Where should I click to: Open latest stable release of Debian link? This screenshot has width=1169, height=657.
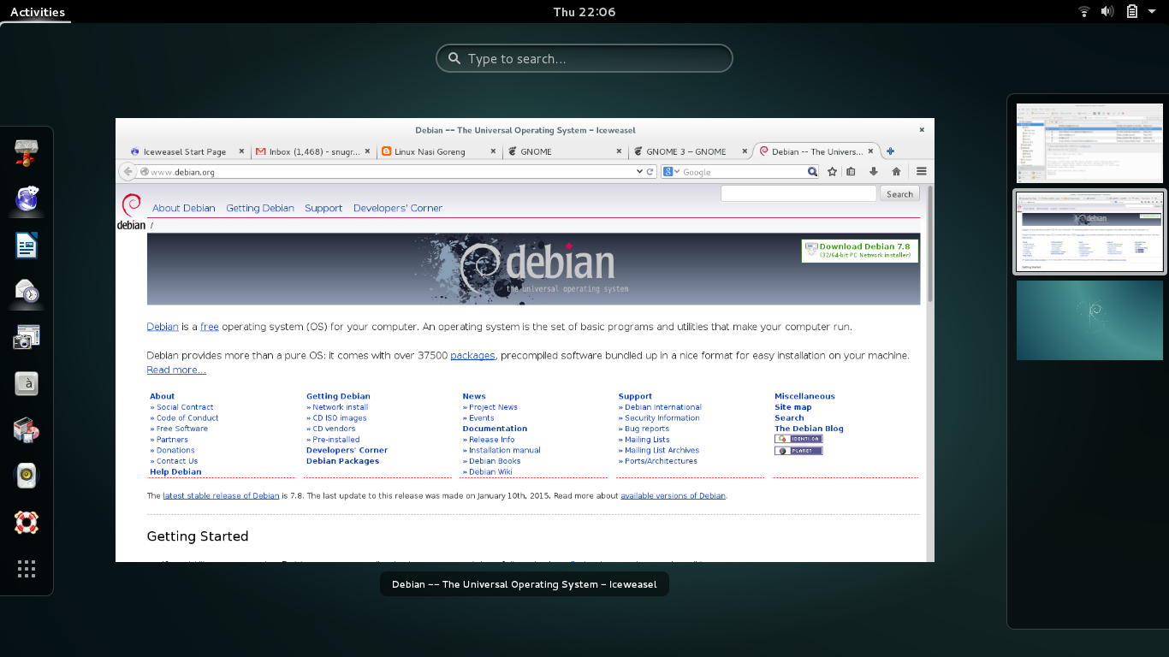click(x=221, y=495)
